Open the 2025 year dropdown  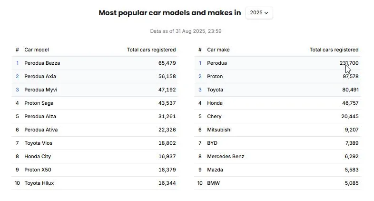(259, 13)
